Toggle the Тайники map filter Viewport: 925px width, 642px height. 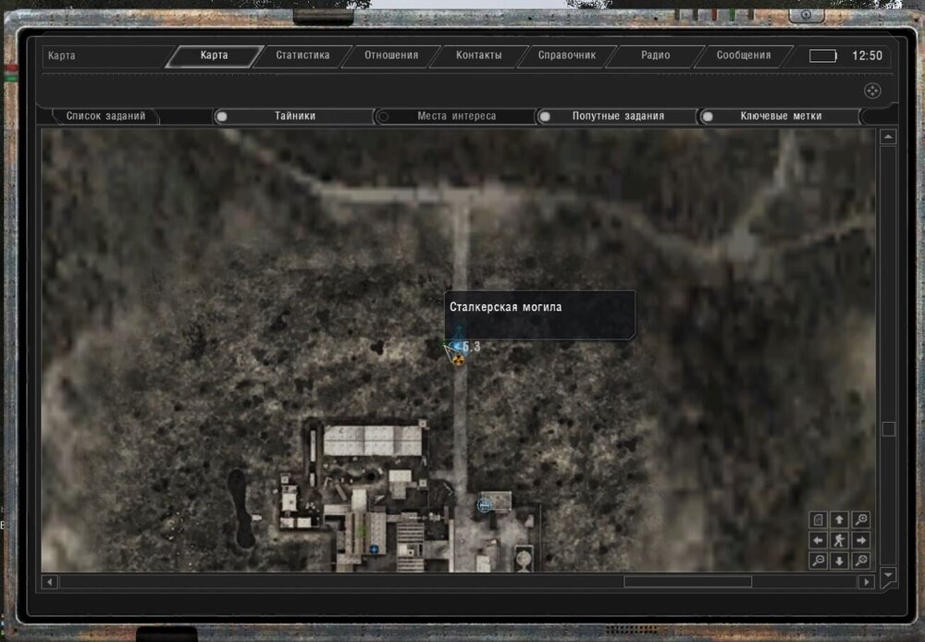click(x=294, y=117)
